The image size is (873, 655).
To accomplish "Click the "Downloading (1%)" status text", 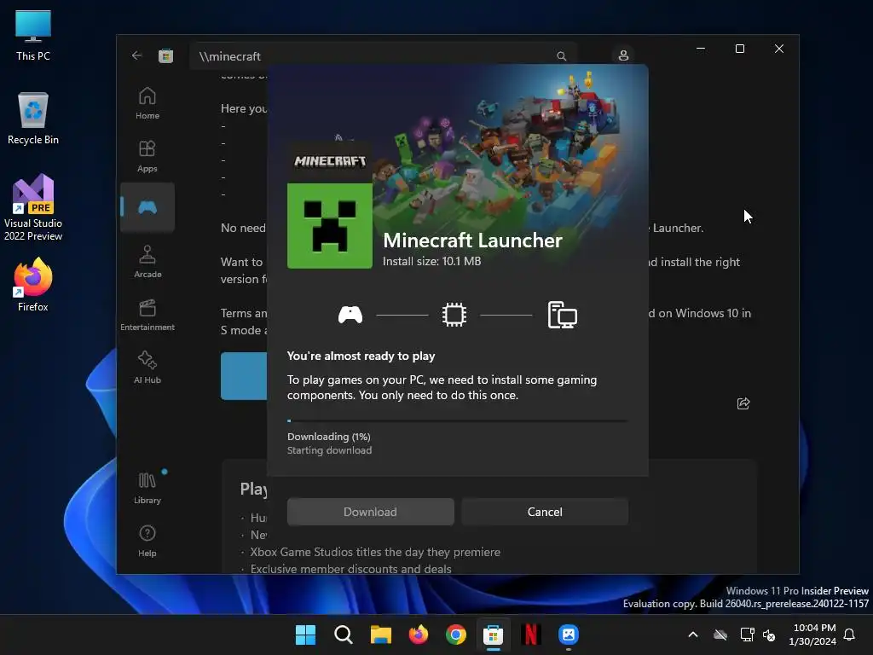I will 329,437.
